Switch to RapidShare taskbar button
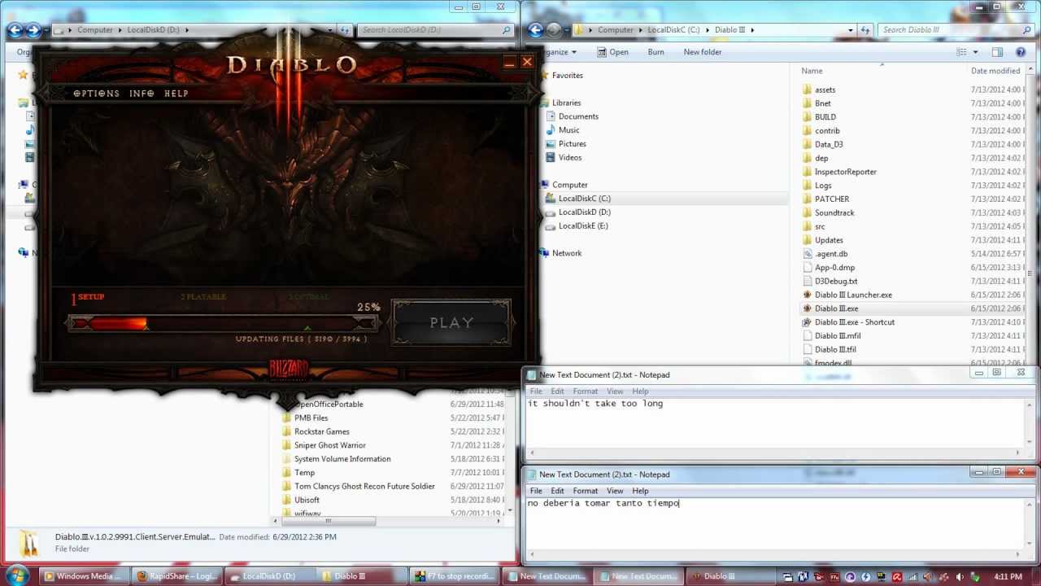 point(176,576)
